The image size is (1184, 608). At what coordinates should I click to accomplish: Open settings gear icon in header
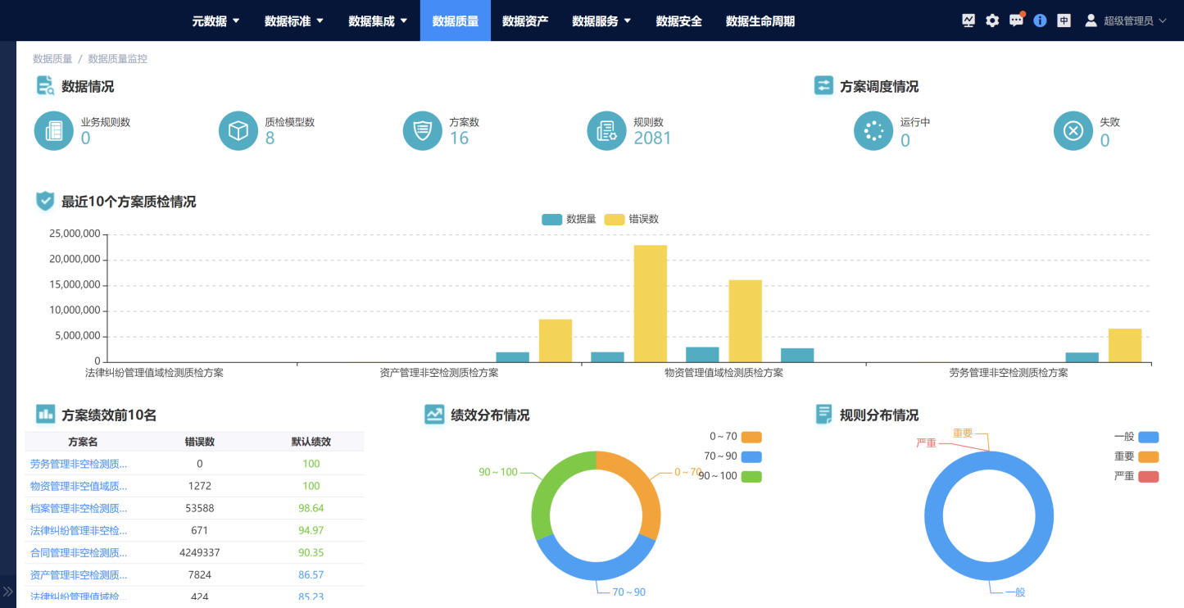pos(992,20)
